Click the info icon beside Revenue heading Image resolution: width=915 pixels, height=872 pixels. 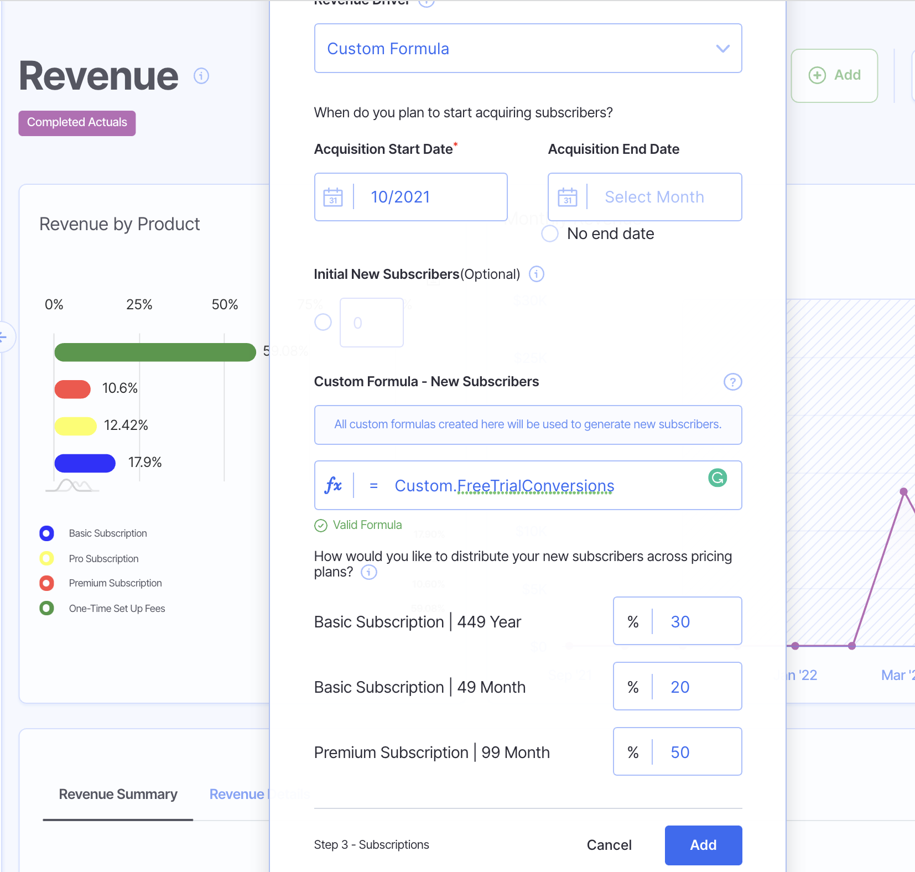[x=201, y=76]
